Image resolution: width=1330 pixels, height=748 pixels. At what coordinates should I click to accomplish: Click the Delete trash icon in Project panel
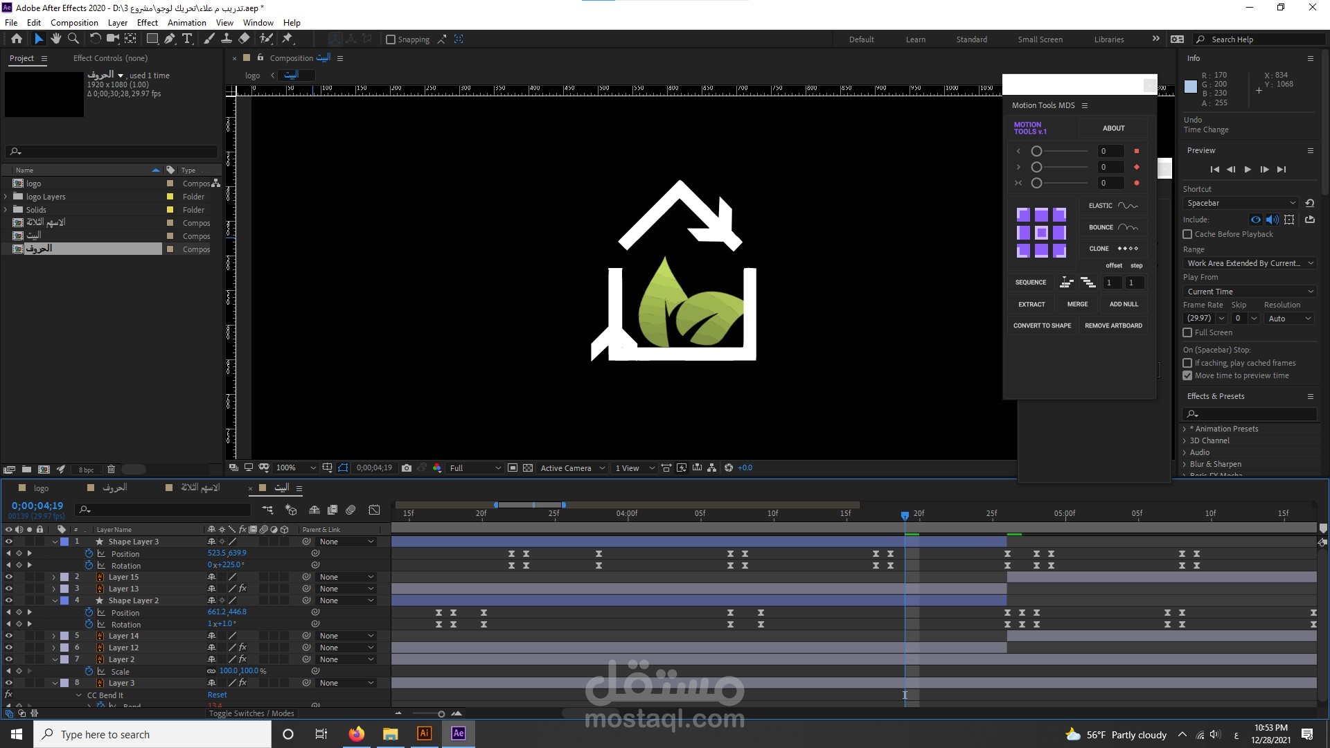[111, 470]
